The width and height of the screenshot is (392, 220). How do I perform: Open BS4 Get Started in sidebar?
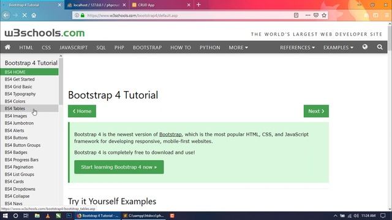pyautogui.click(x=29, y=79)
